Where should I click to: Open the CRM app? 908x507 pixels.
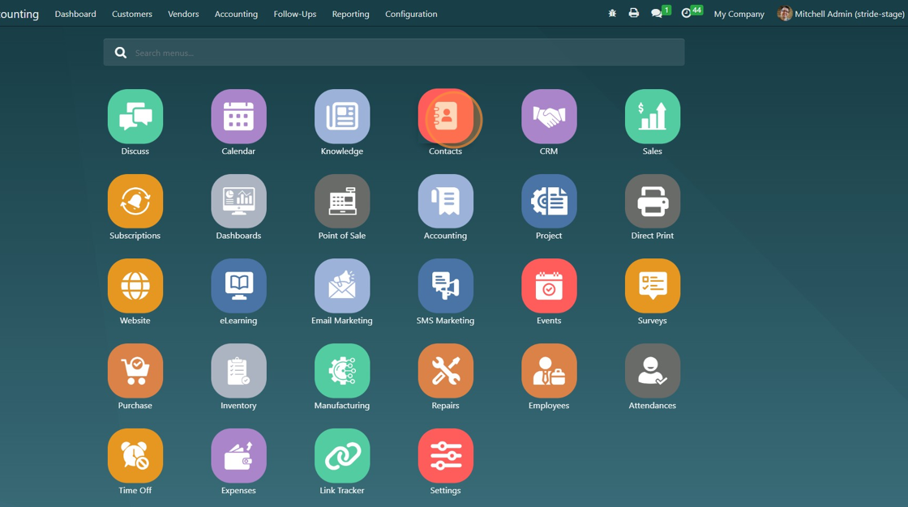(x=549, y=117)
